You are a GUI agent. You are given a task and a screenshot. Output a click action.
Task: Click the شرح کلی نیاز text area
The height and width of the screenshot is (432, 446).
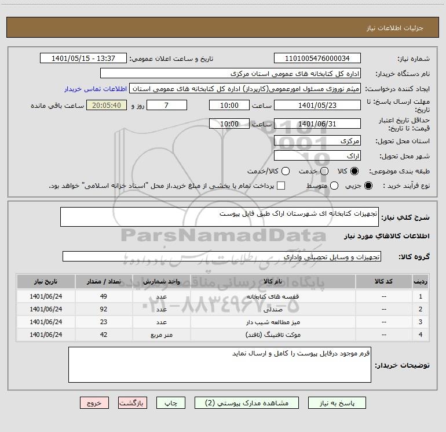[220, 217]
